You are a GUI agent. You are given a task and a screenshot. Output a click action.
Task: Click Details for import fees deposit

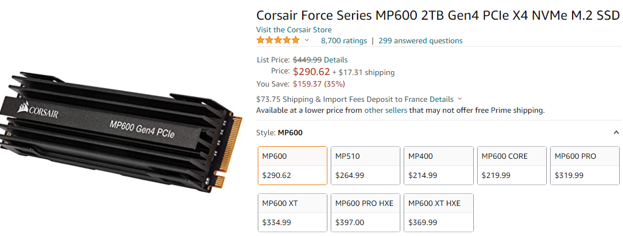[x=441, y=99]
